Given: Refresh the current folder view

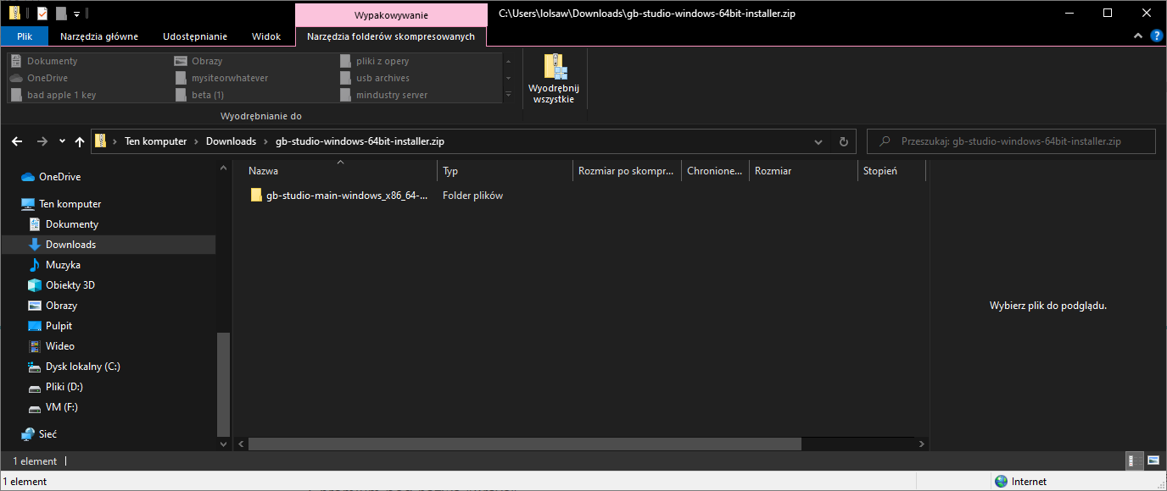Looking at the screenshot, I should (x=843, y=141).
